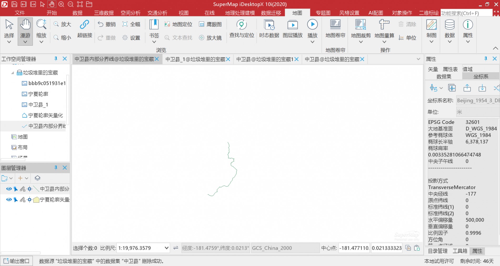Click the layer group stack icon
Image resolution: width=500 pixels, height=266 pixels.
tap(37, 178)
